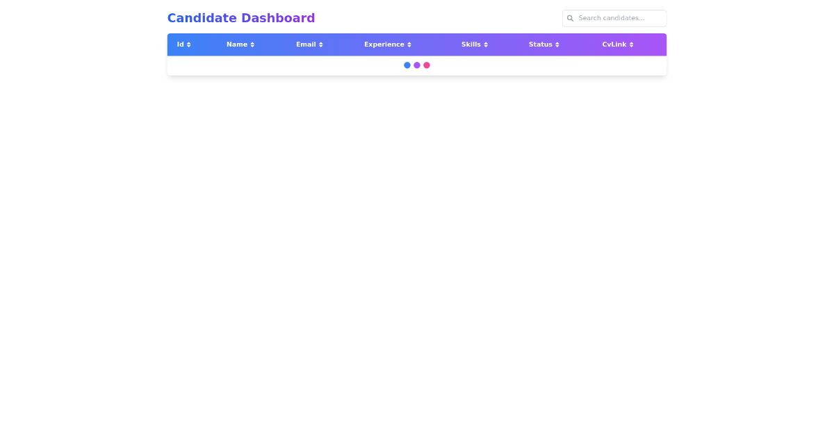Click the sort arrows beside Email header
The image size is (834, 438).
point(320,44)
